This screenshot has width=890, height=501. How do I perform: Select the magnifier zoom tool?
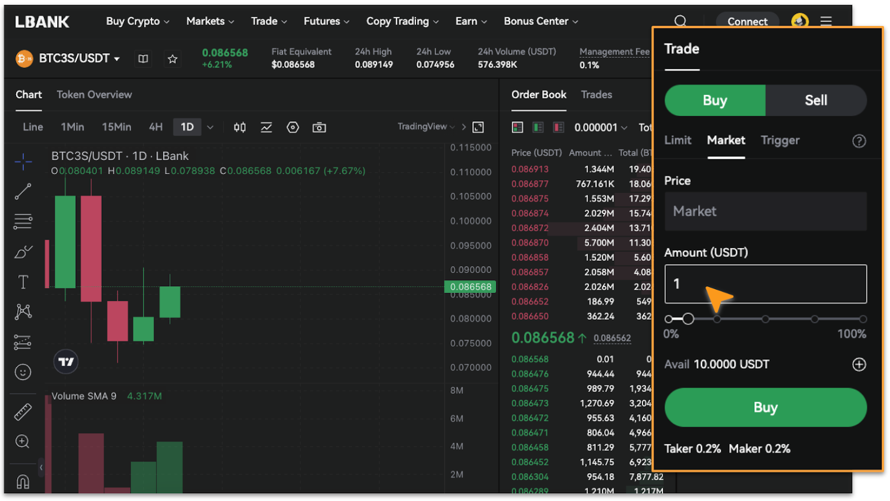(x=22, y=441)
